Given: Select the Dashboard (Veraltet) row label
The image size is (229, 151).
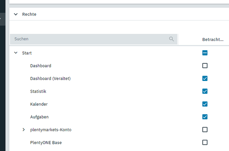Looking at the screenshot, I should point(50,79).
